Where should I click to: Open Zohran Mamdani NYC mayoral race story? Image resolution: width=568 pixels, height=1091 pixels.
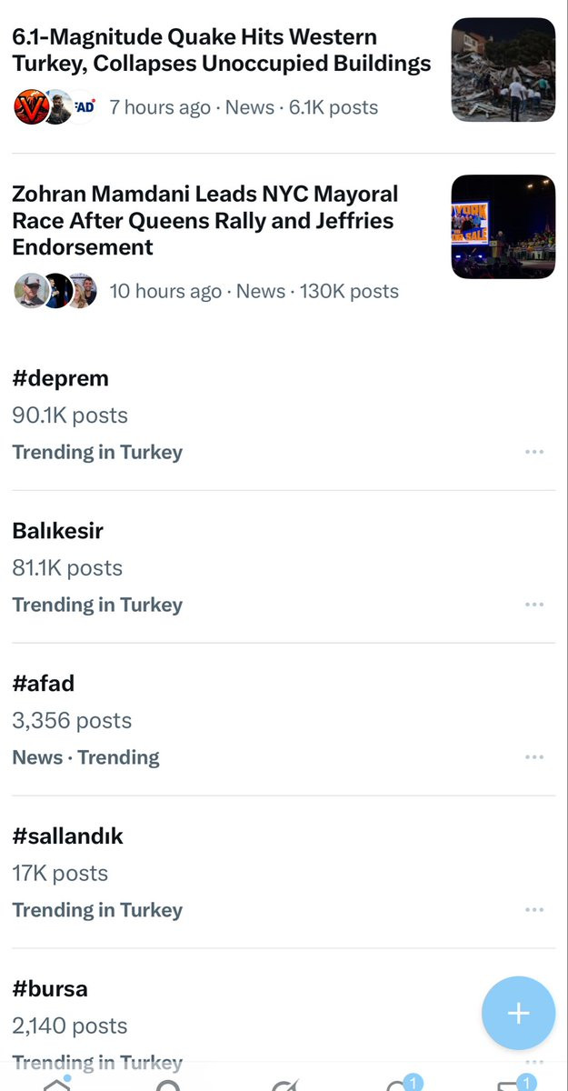pyautogui.click(x=205, y=220)
